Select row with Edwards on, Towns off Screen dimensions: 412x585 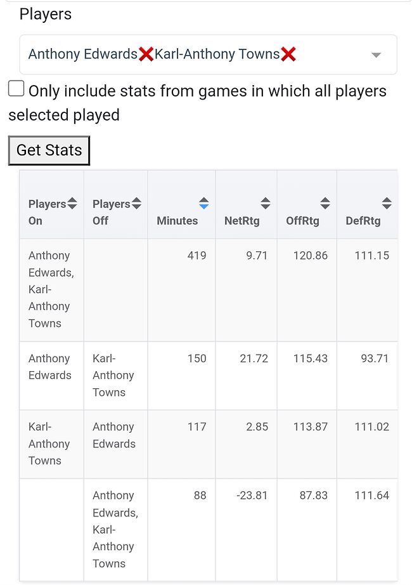coord(50,367)
